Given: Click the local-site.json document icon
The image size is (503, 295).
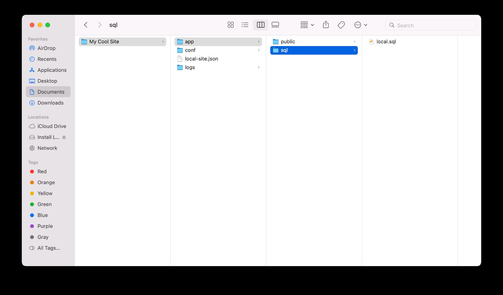Looking at the screenshot, I should point(180,59).
